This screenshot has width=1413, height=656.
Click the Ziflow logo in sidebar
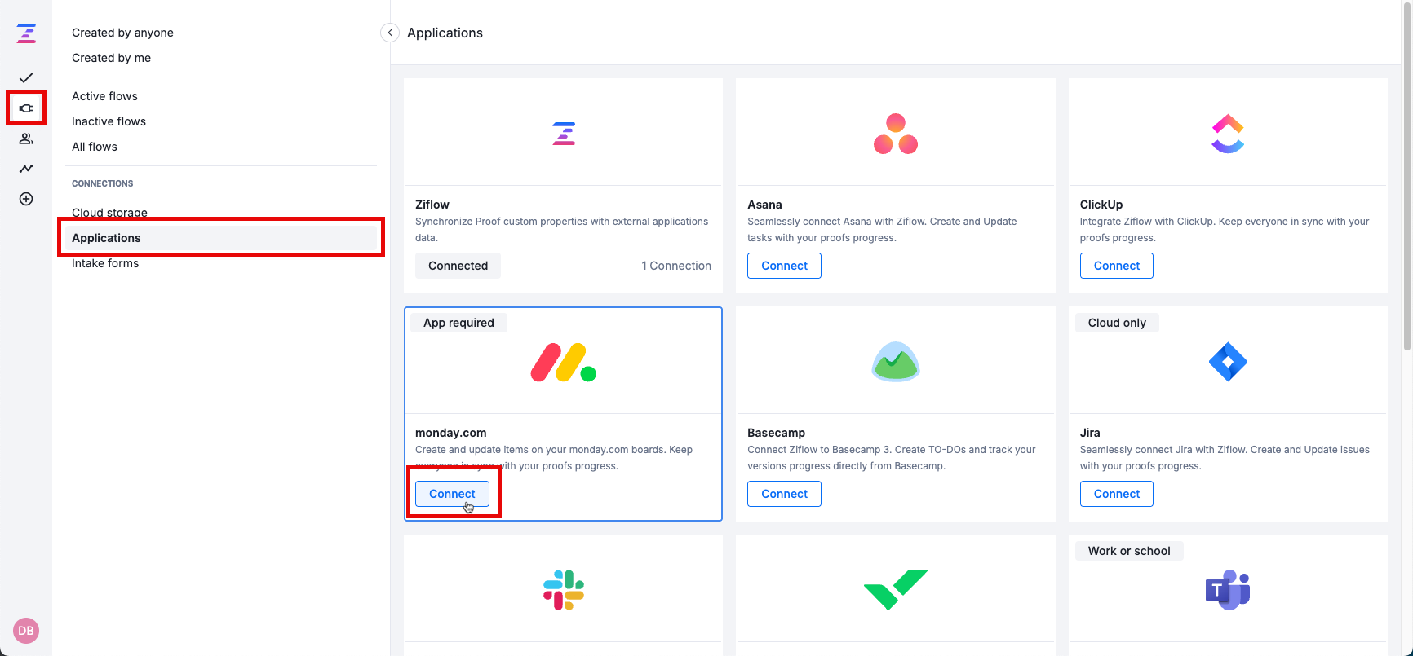pyautogui.click(x=26, y=33)
